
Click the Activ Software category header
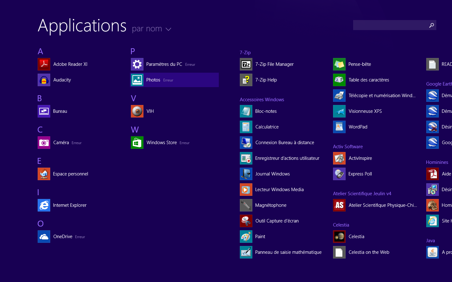coord(348,147)
